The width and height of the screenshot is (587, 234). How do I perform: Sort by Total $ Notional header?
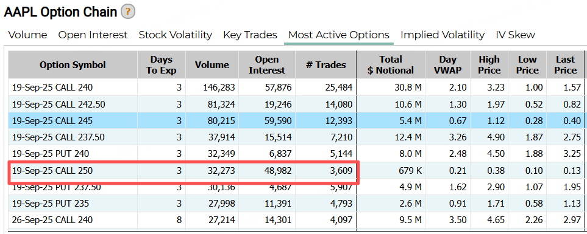tap(391, 65)
